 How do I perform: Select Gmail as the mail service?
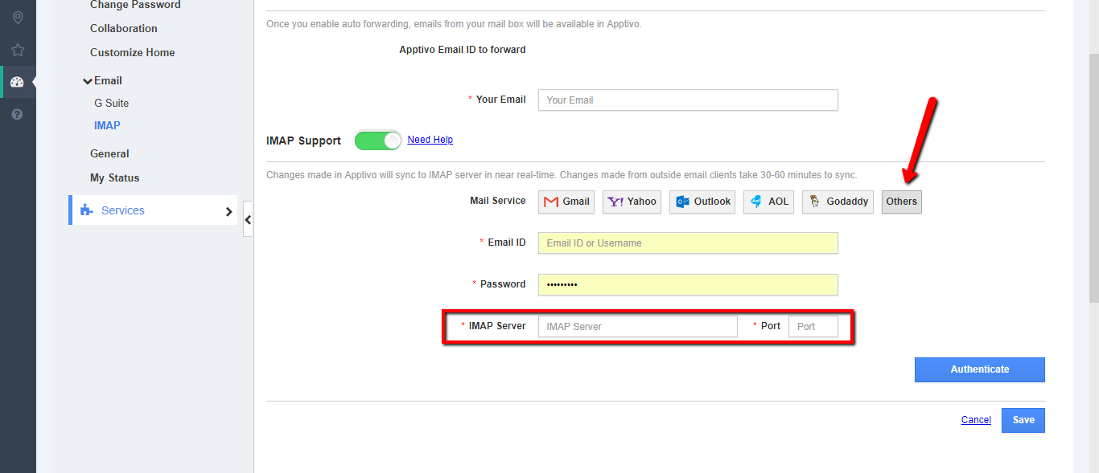566,202
